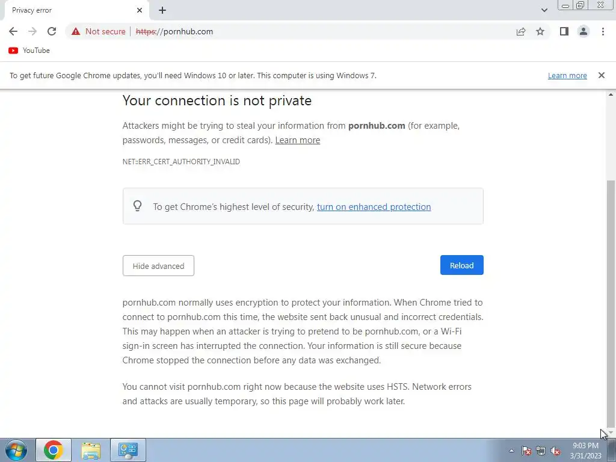
Task: Click the Chrome taskbar icon
Action: click(54, 450)
